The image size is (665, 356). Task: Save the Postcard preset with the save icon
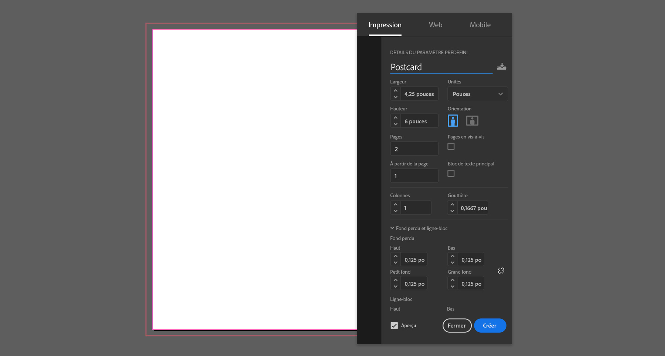tap(501, 66)
